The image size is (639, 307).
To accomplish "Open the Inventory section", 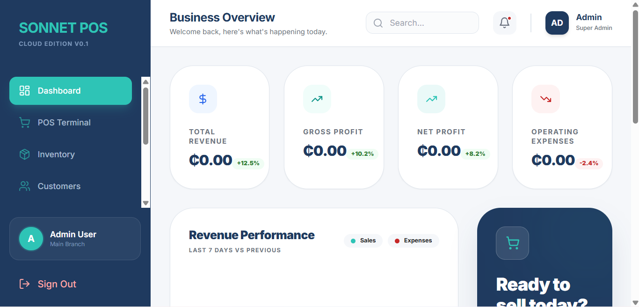I will [x=56, y=154].
